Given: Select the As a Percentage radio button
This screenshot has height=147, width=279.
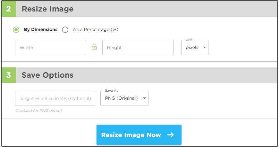Looking at the screenshot, I should pyautogui.click(x=65, y=30).
